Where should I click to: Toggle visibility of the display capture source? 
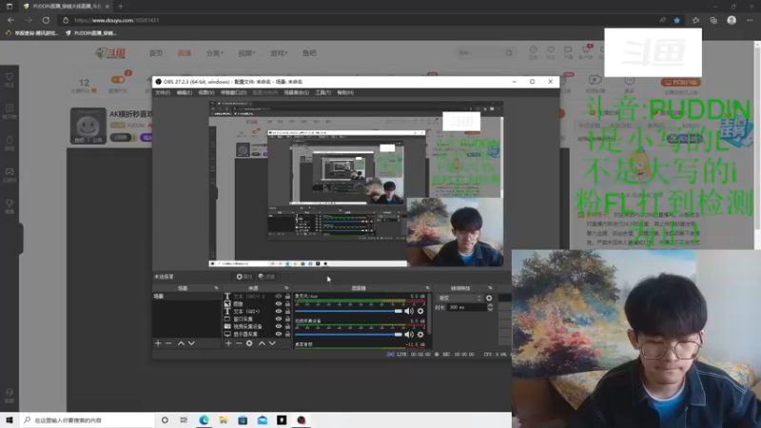[x=279, y=334]
